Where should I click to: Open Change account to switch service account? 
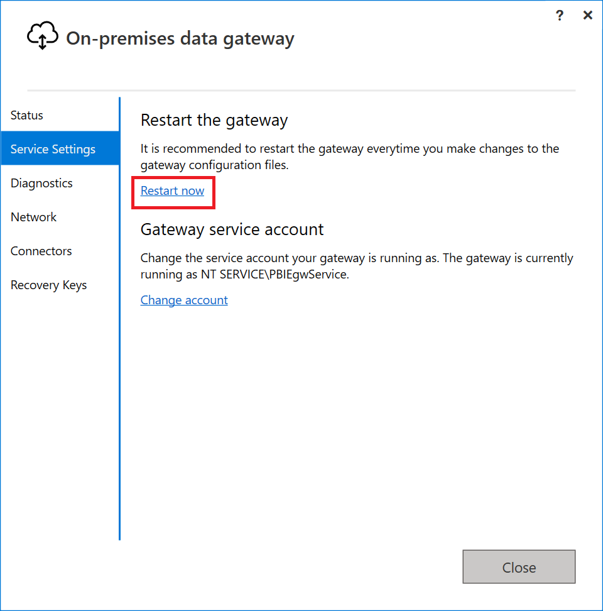pos(184,300)
